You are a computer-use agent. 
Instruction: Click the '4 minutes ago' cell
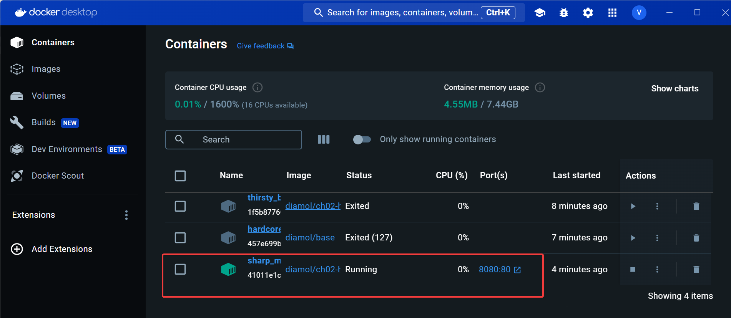[x=580, y=269]
